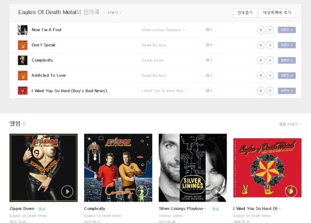Open Eagles Of Death Metal artist under Zipper Down

pyautogui.click(x=28, y=216)
